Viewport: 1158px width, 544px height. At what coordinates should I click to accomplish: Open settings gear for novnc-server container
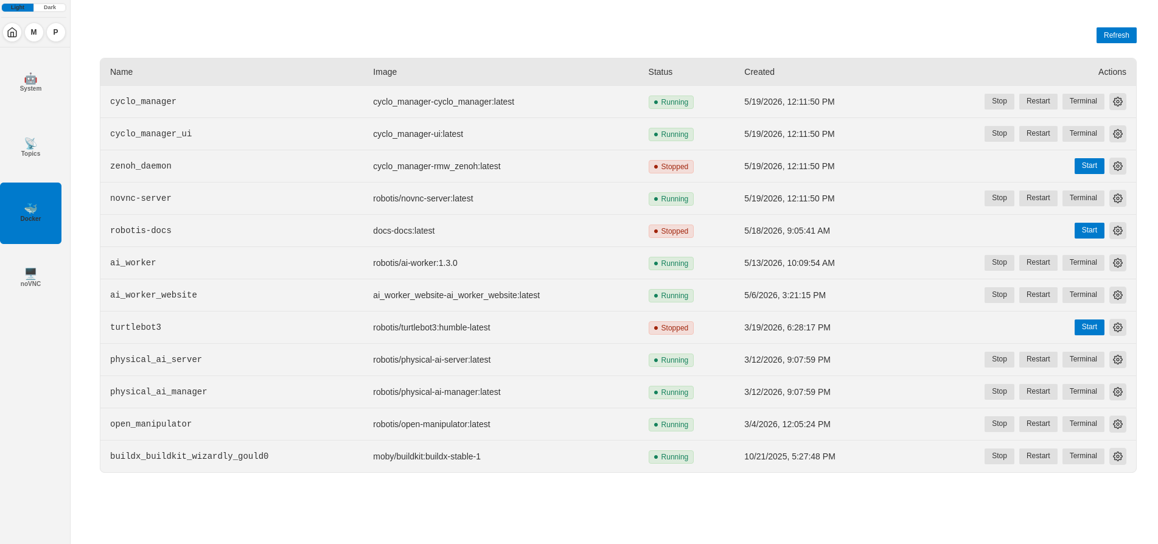(x=1117, y=198)
